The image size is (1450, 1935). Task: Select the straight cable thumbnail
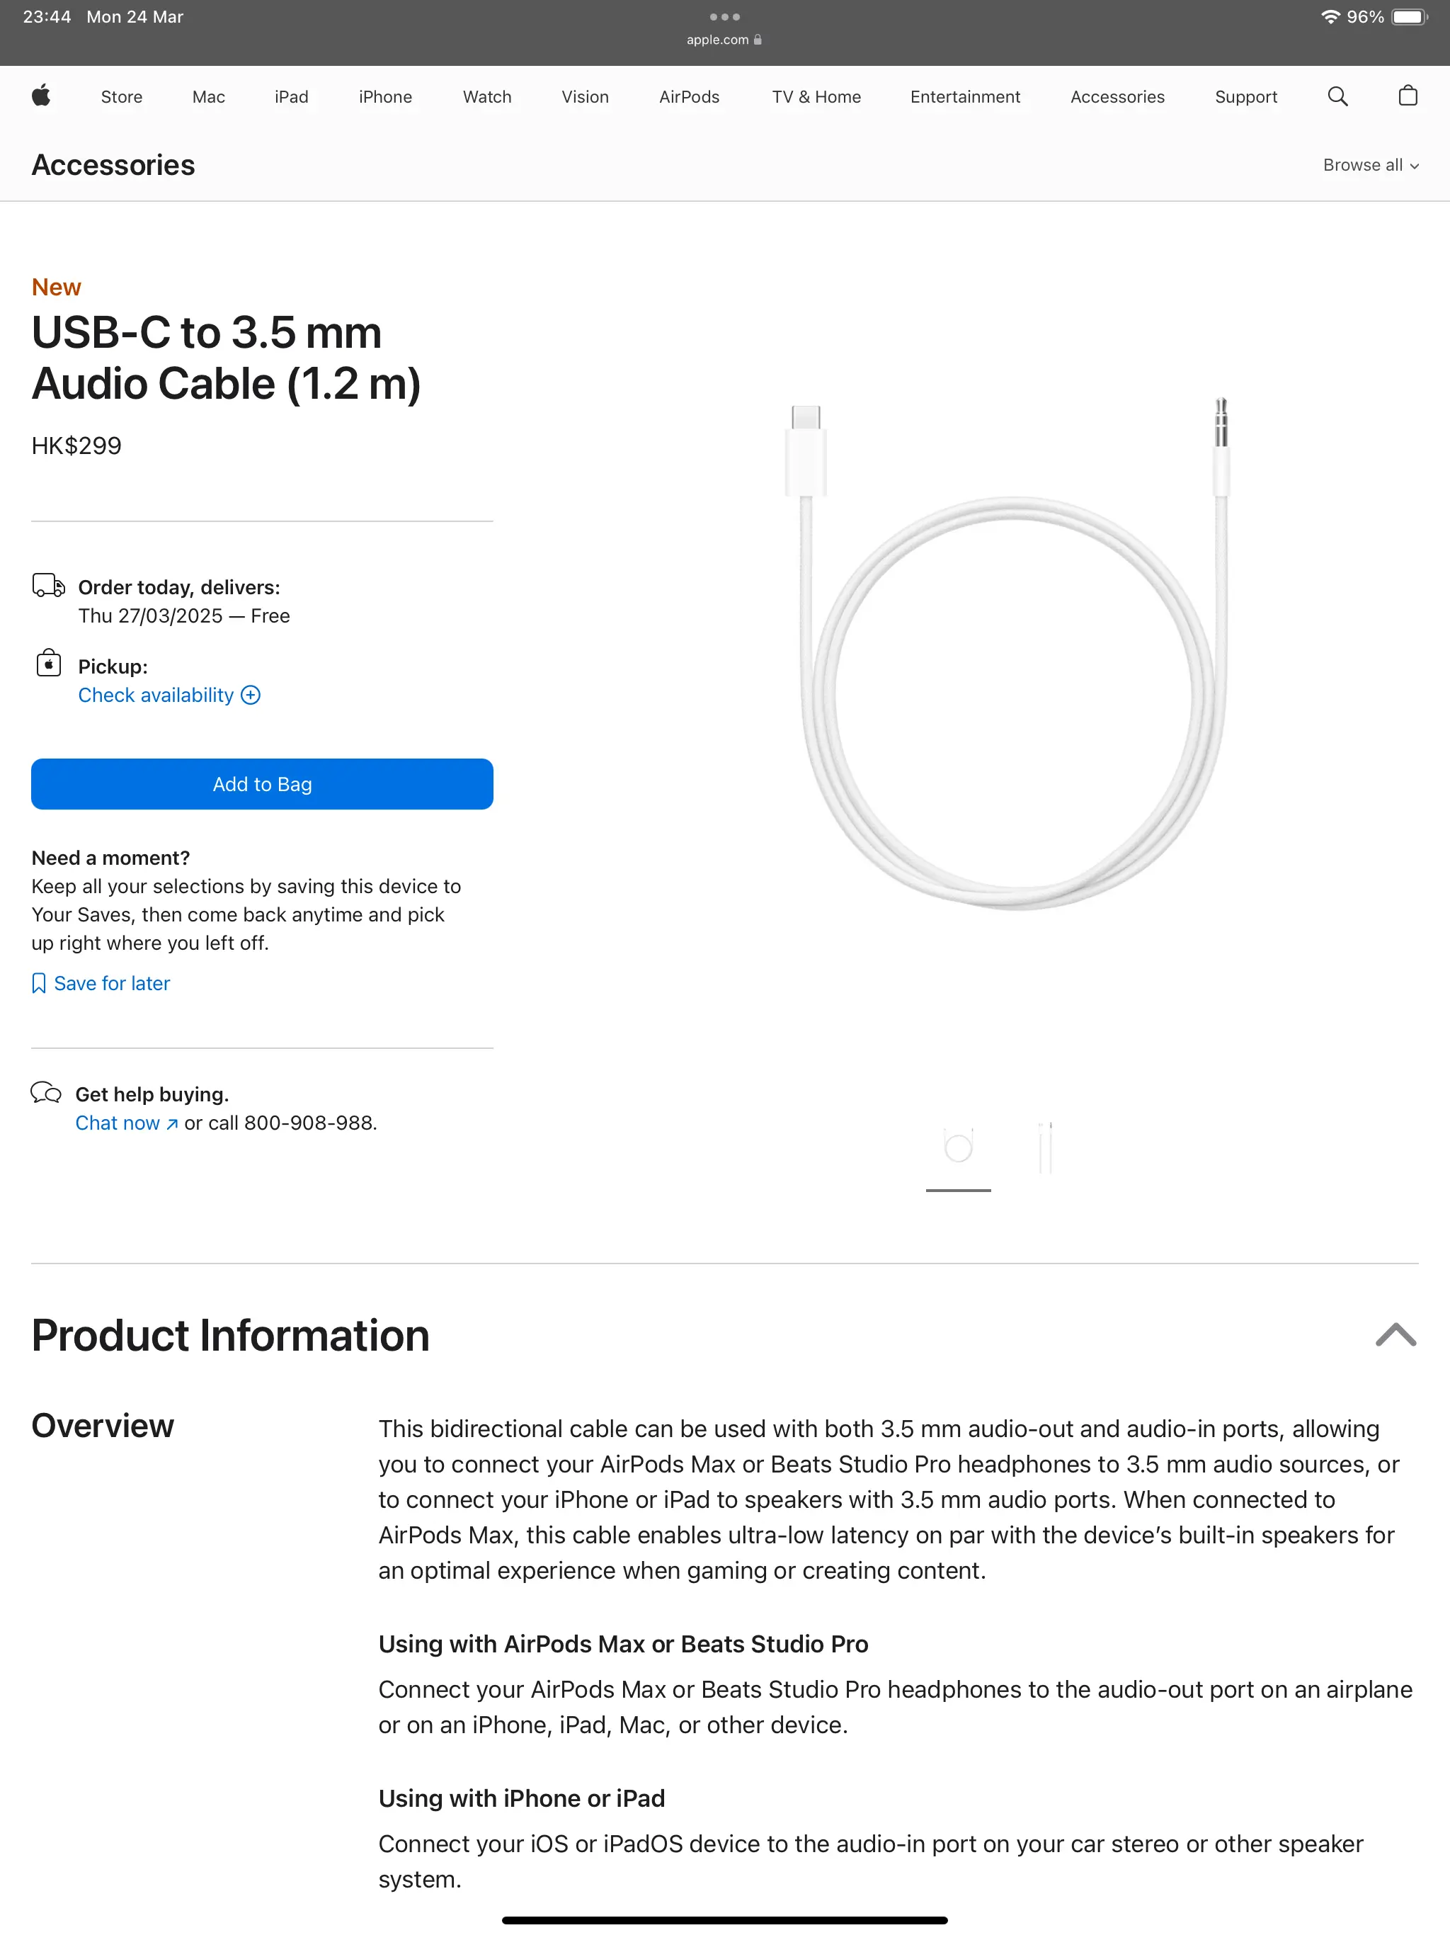1045,1147
